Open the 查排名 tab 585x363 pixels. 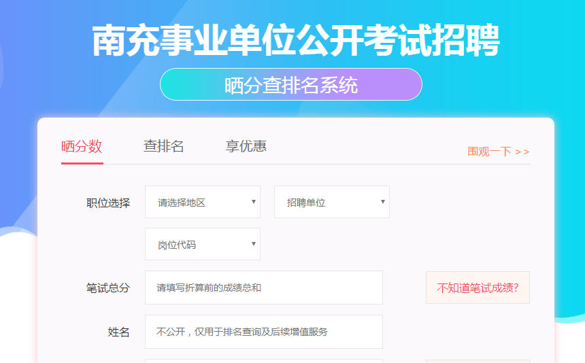point(164,146)
